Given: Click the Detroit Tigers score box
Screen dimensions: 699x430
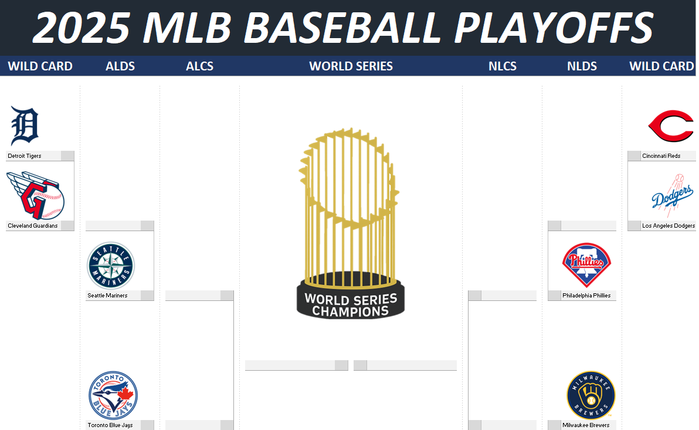Looking at the screenshot, I should (67, 156).
